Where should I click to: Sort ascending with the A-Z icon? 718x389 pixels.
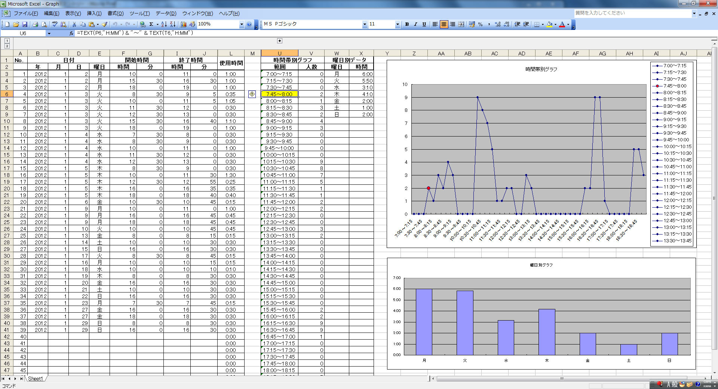click(x=164, y=24)
